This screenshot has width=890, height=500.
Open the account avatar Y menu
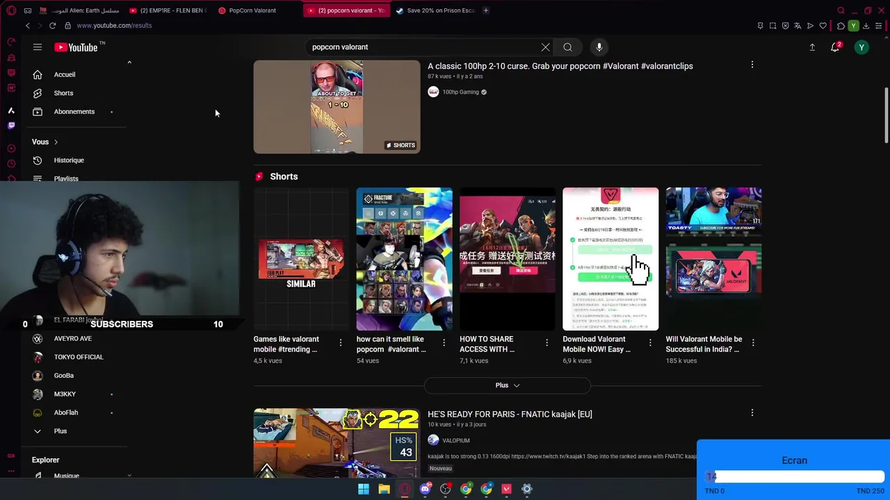pyautogui.click(x=861, y=47)
